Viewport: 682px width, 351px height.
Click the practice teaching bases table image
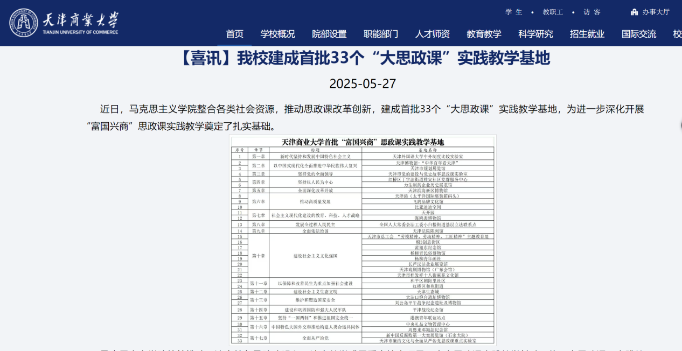(x=363, y=240)
